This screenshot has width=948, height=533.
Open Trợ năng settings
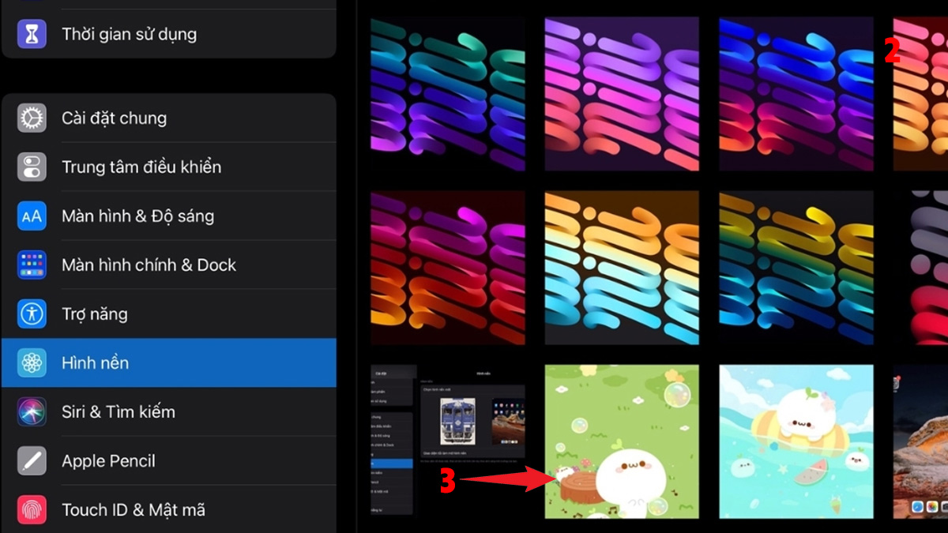click(x=169, y=314)
